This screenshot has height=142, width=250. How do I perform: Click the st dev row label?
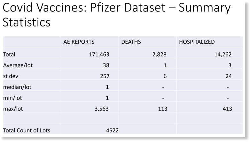pyautogui.click(x=11, y=76)
